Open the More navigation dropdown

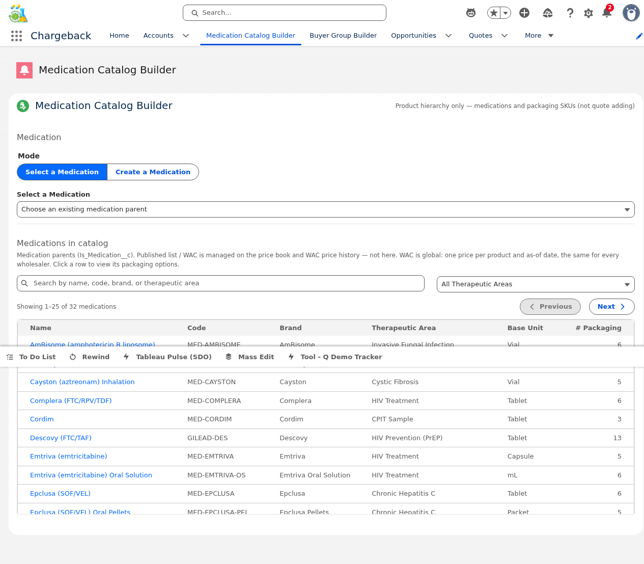click(x=539, y=36)
